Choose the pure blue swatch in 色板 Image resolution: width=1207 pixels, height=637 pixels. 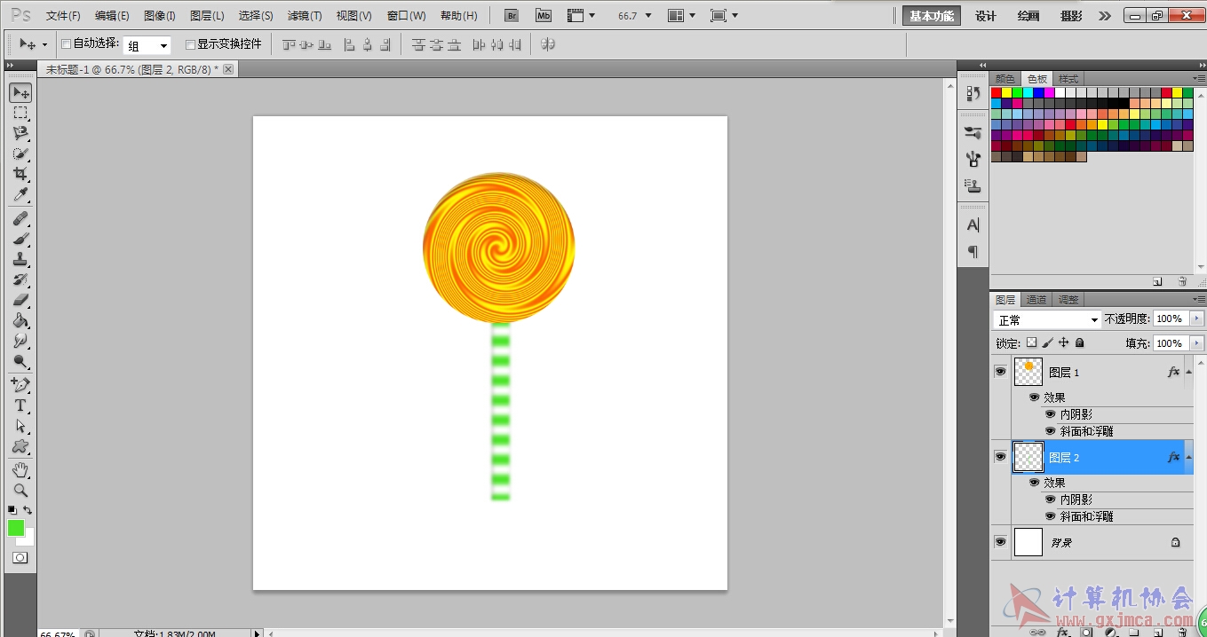[1039, 92]
